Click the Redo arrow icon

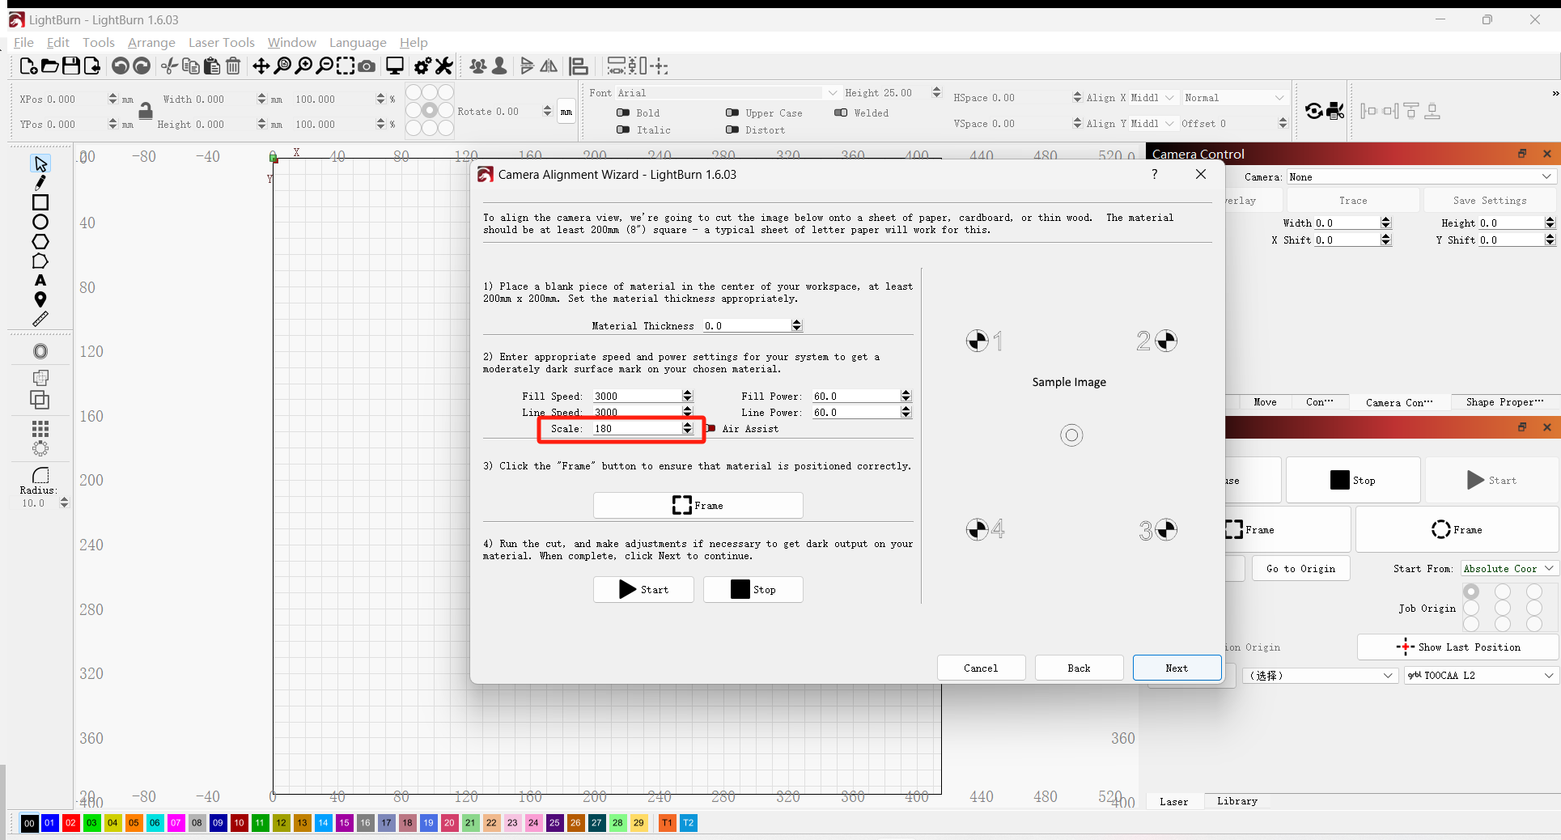[142, 66]
